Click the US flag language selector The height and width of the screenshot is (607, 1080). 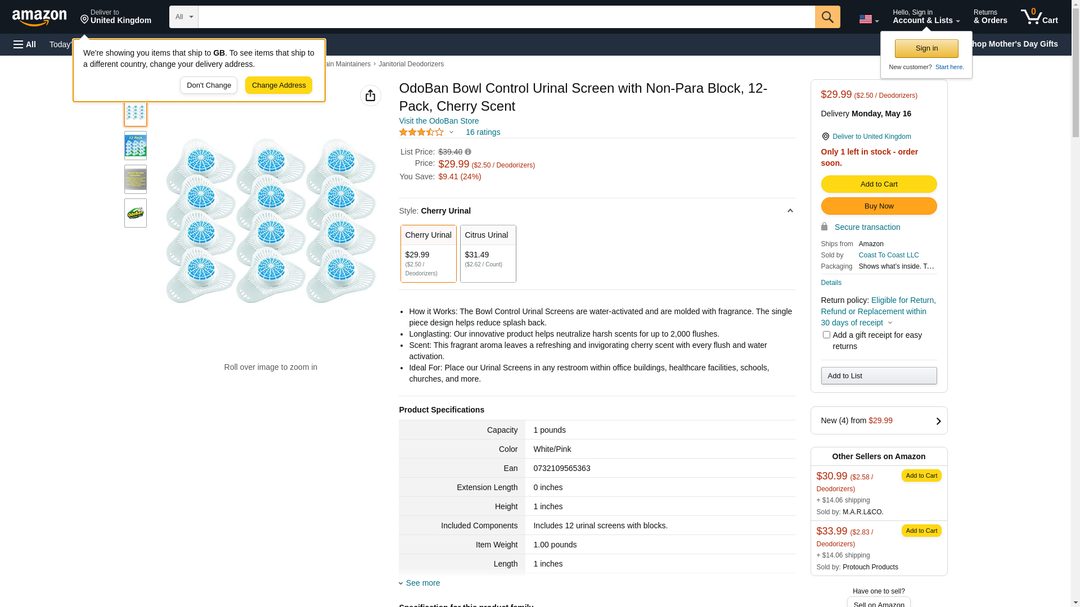868,19
